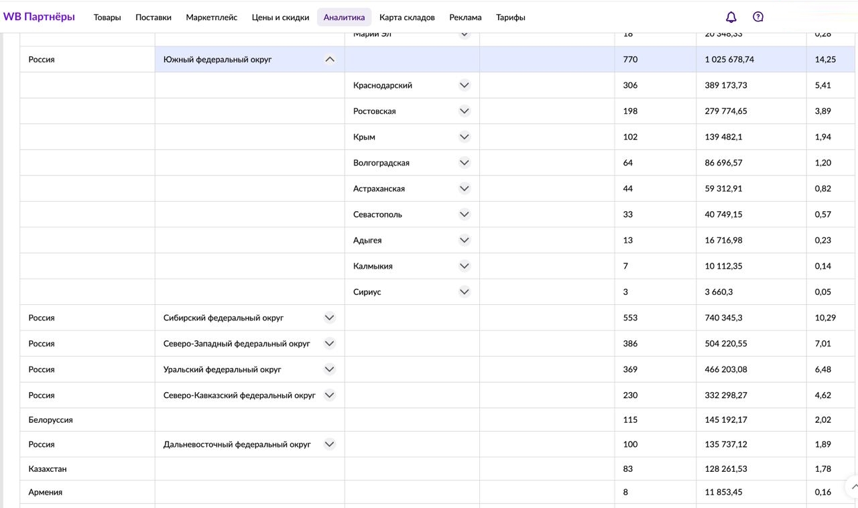The image size is (858, 508).
Task: Expand Уральский федеральный округ chevron
Action: [x=329, y=369]
